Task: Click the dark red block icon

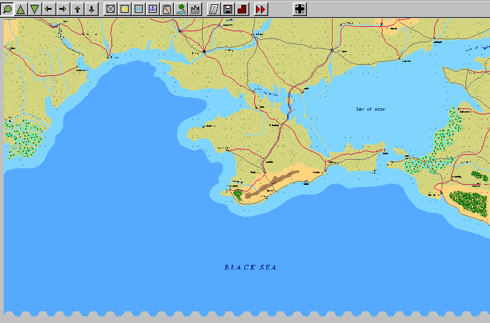Action: pyautogui.click(x=241, y=9)
